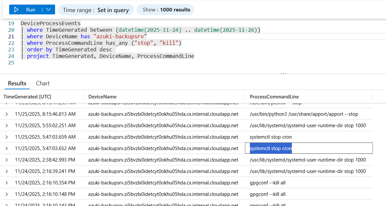Expand the row at 8:15:46.813 AM

tap(7, 114)
